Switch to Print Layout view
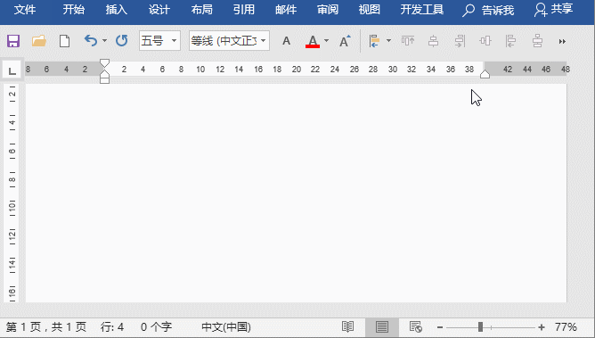Image resolution: width=595 pixels, height=338 pixels. click(382, 326)
